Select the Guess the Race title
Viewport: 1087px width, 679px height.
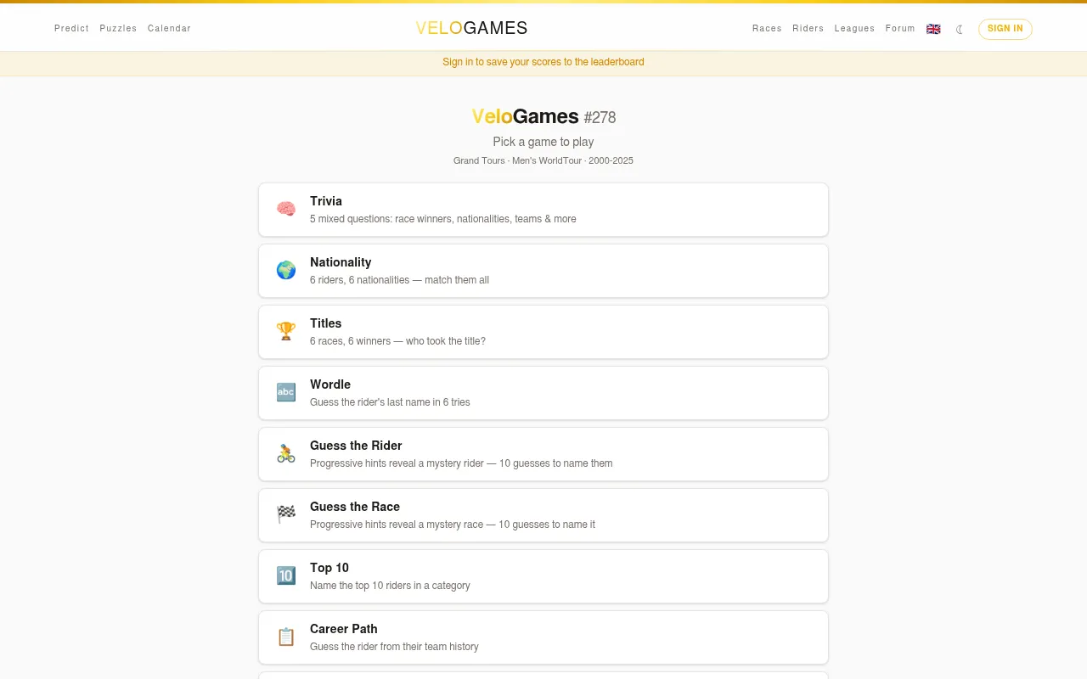pyautogui.click(x=355, y=507)
